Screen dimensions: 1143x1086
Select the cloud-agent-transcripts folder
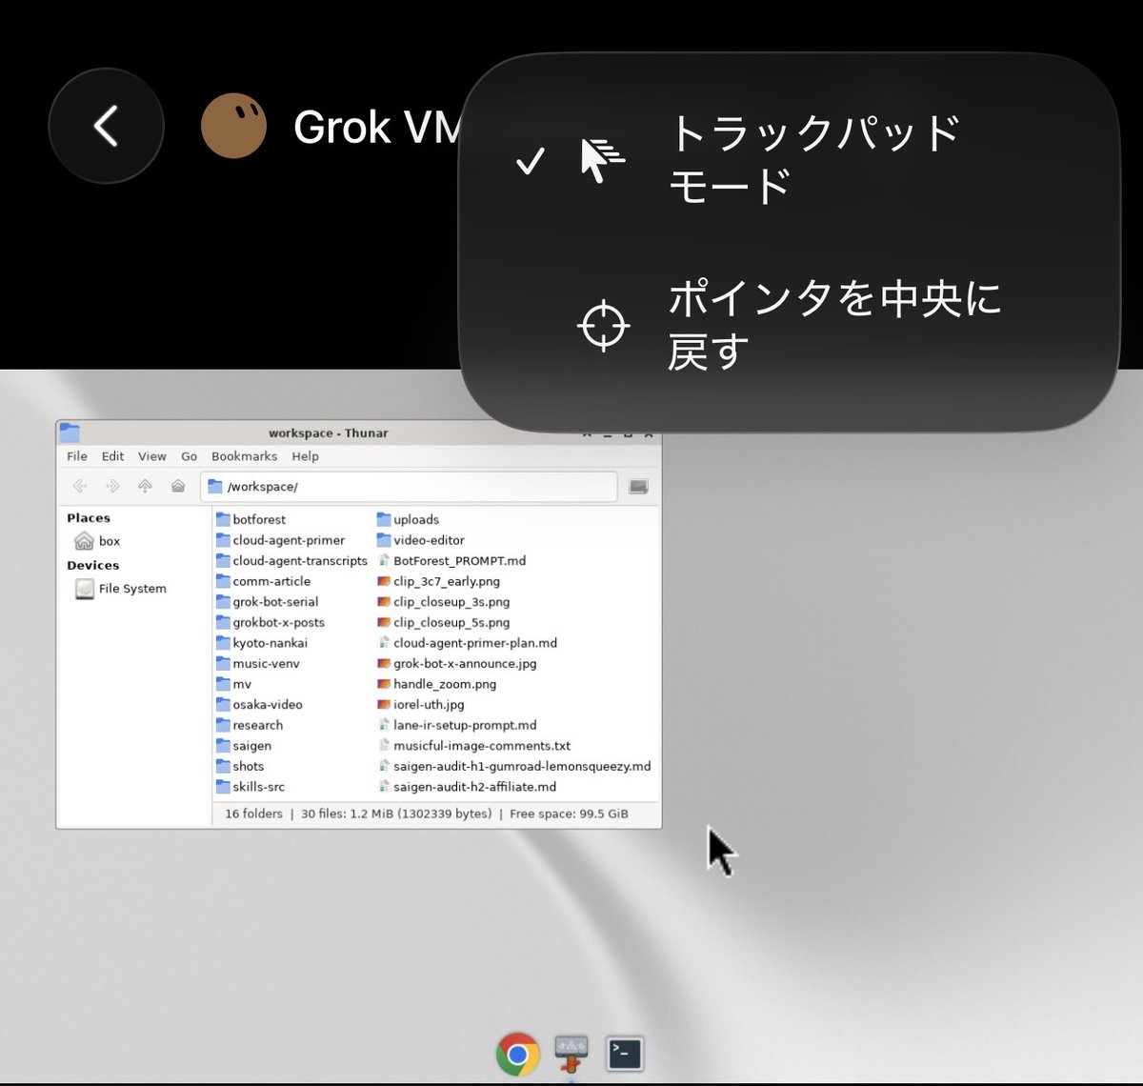(x=291, y=561)
